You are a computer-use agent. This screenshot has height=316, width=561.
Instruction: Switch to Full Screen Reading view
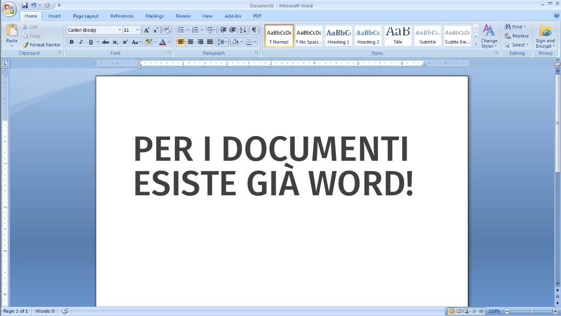pos(459,312)
